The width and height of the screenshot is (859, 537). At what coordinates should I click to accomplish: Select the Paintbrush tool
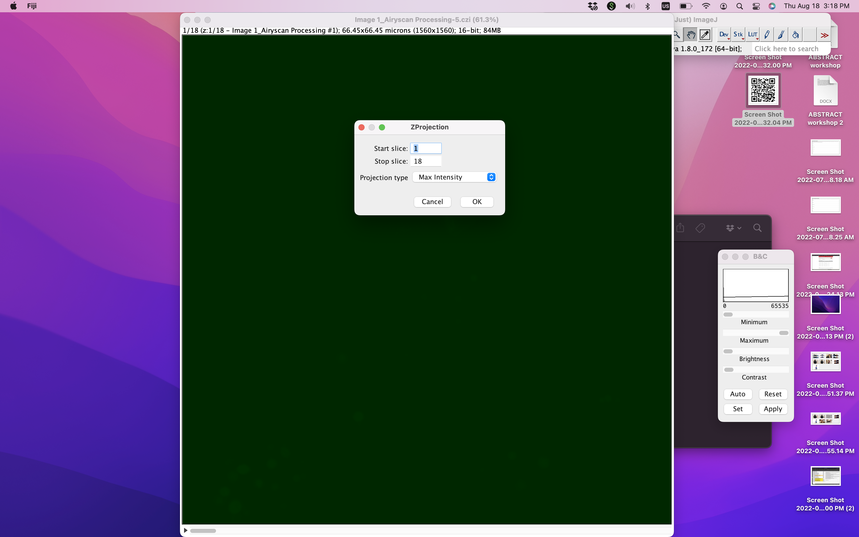coord(781,35)
